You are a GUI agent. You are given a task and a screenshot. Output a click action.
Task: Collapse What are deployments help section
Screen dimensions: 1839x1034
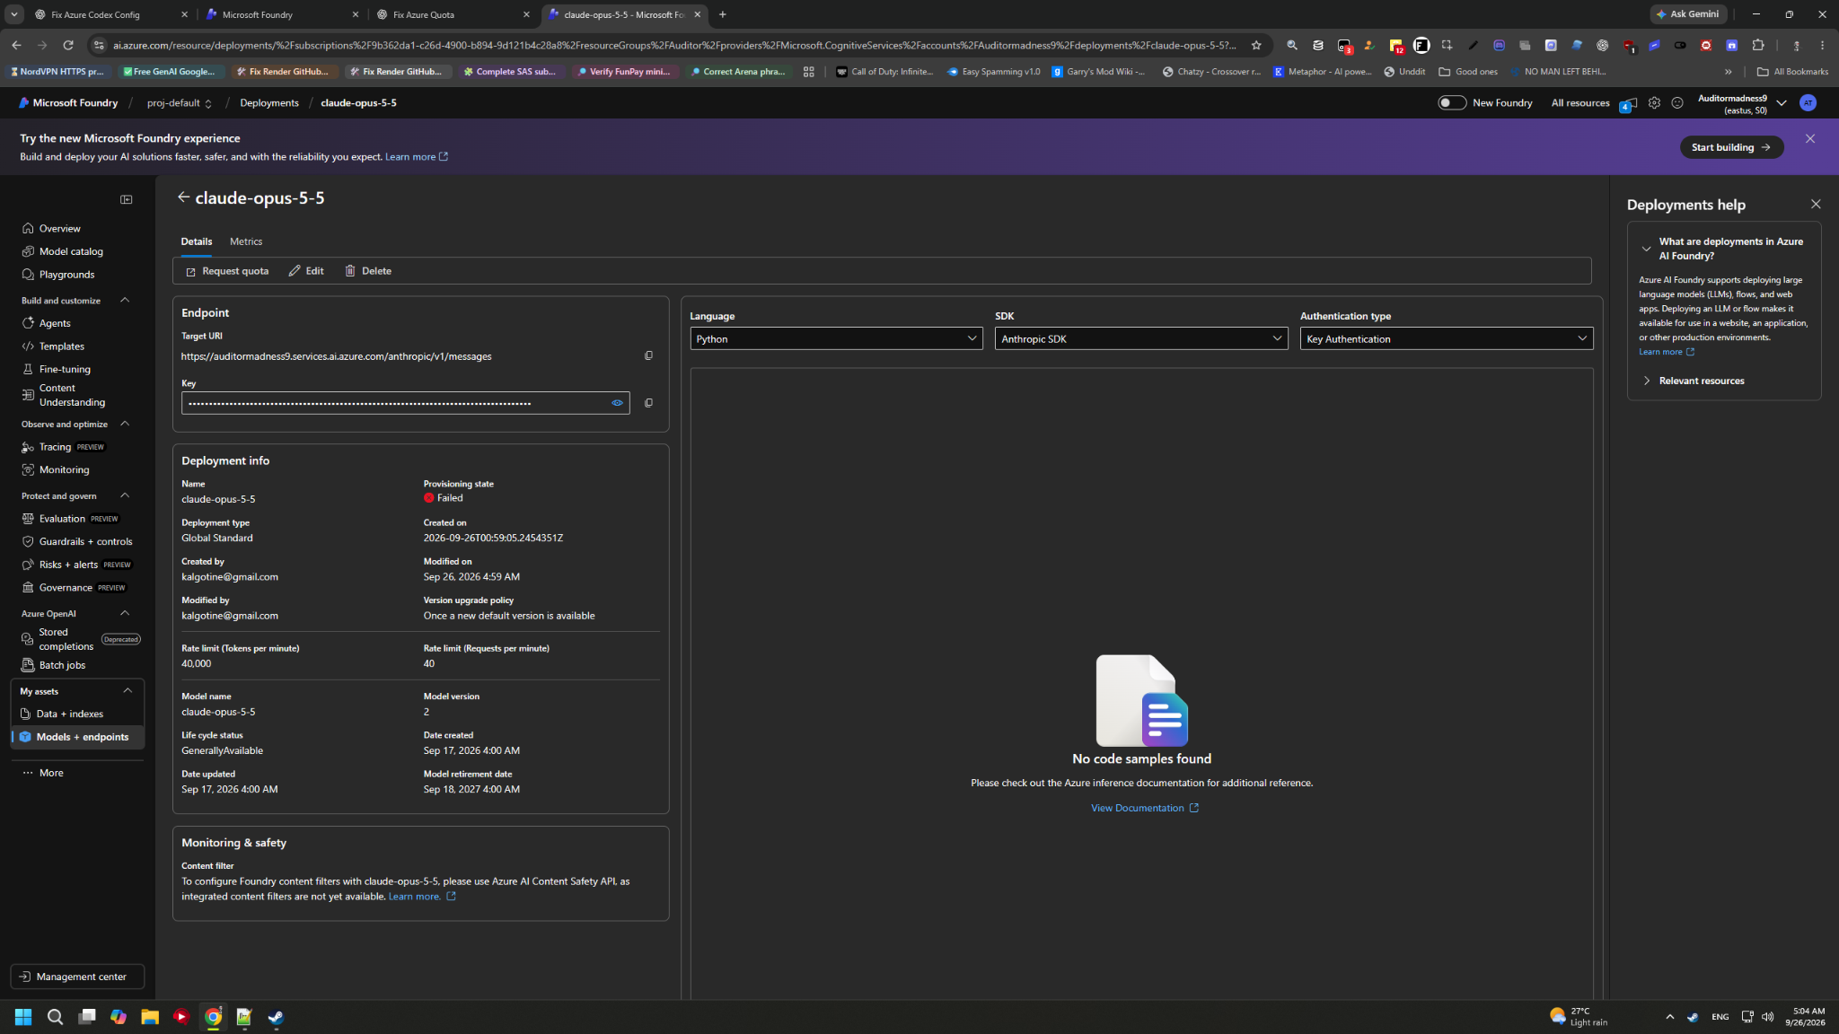pos(1645,249)
